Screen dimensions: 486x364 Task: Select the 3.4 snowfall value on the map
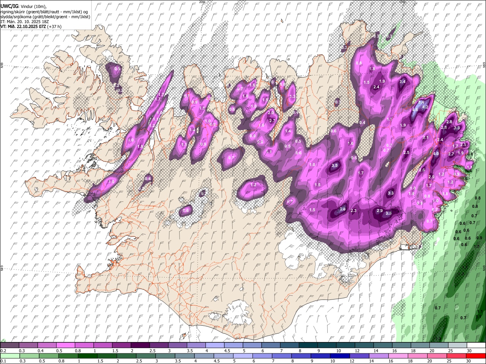pos(402,82)
